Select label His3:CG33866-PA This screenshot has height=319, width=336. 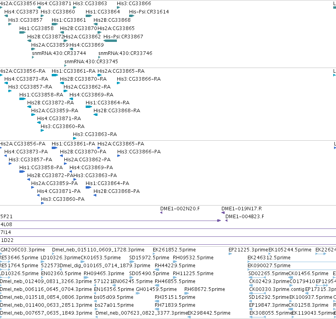pos(139,152)
